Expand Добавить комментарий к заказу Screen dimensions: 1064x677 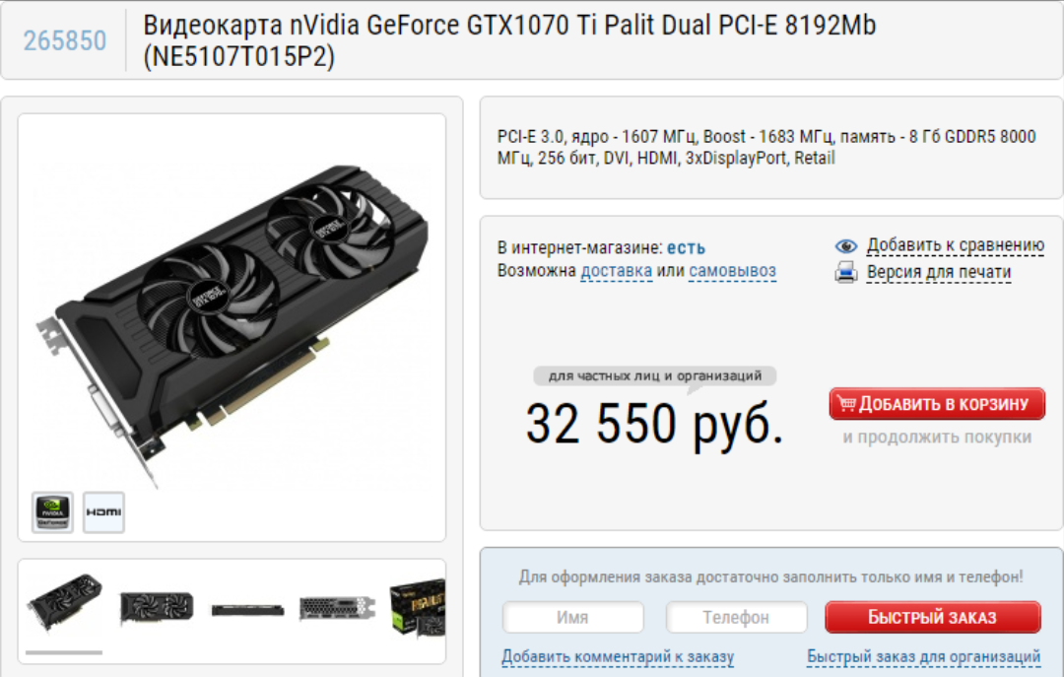tap(618, 656)
